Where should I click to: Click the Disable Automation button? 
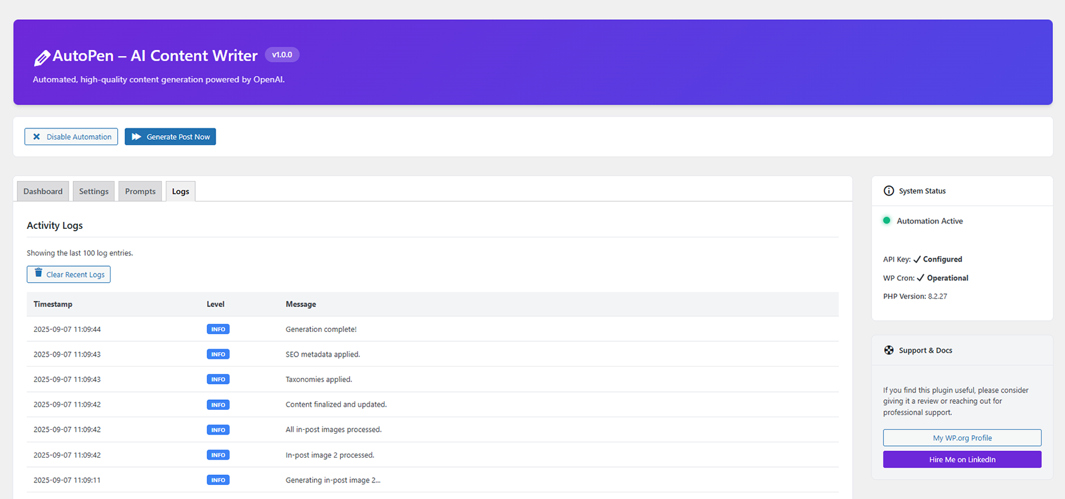click(x=71, y=136)
